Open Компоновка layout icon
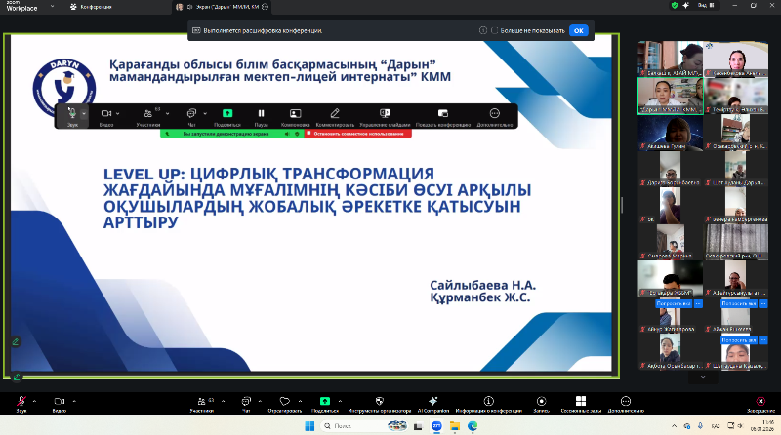This screenshot has height=435, width=781. click(x=296, y=113)
